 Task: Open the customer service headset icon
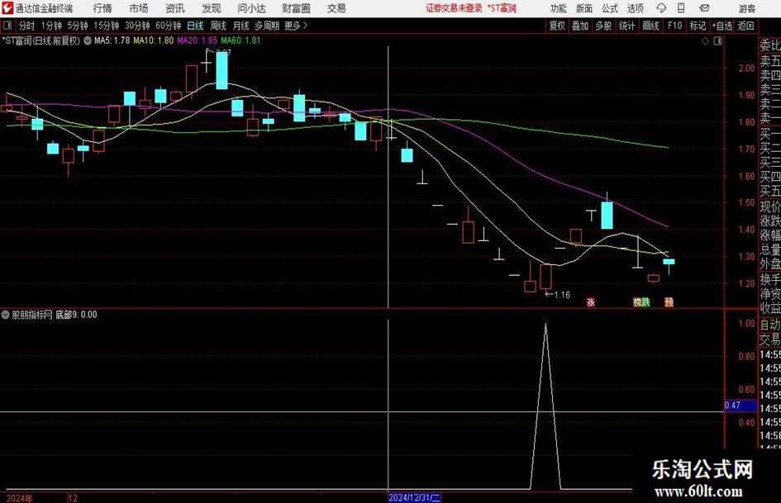661,8
